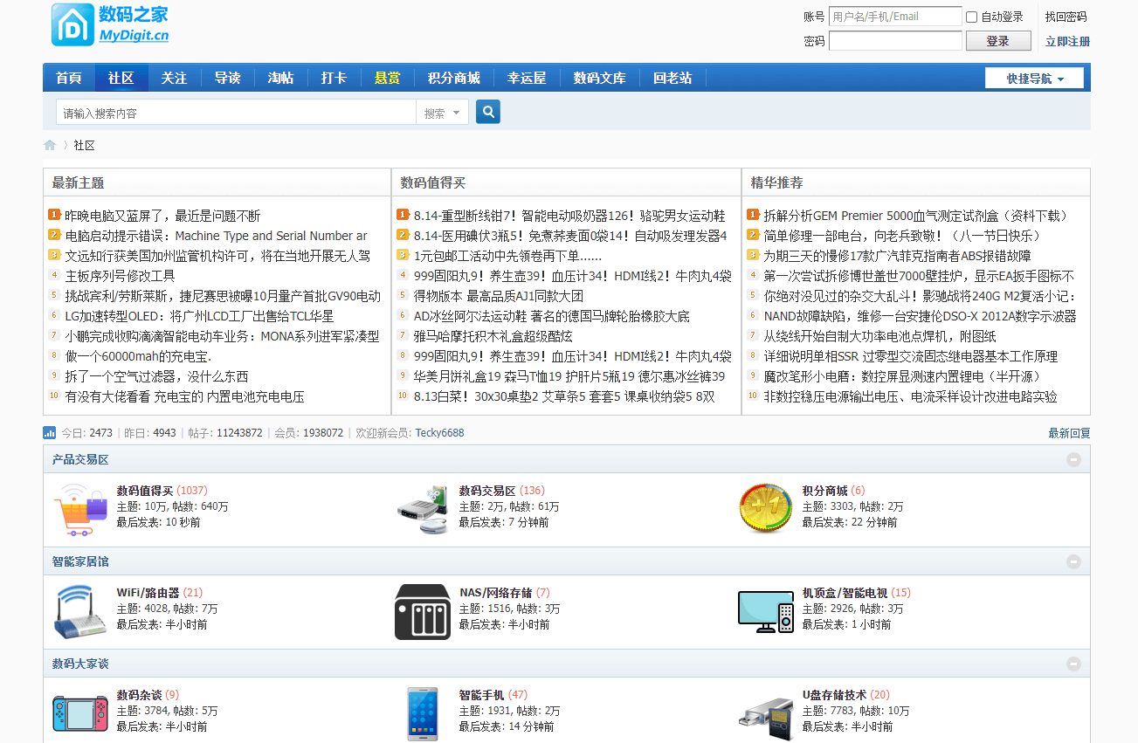Select the 社区 nav tab
Image resolution: width=1138 pixels, height=743 pixels.
[x=121, y=78]
